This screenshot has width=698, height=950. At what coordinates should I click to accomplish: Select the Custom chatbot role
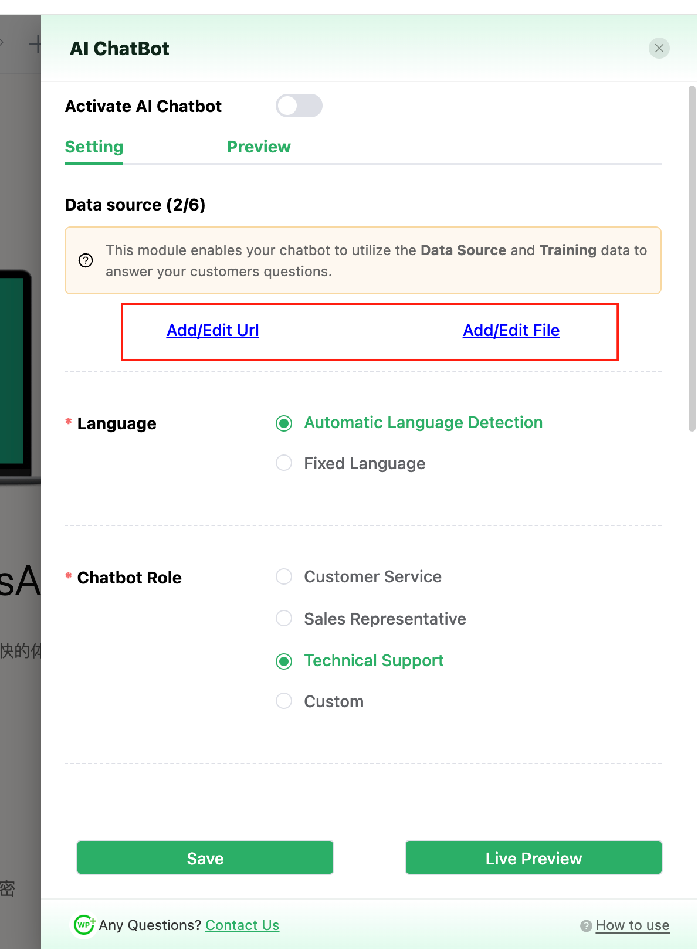pyautogui.click(x=283, y=701)
